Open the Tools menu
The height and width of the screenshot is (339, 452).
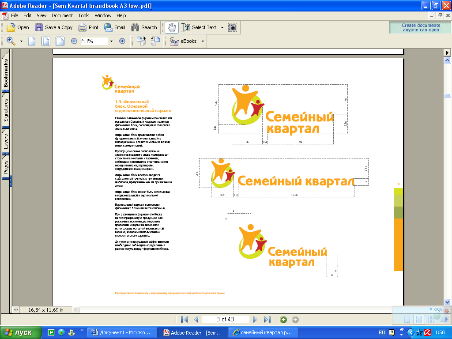click(84, 15)
